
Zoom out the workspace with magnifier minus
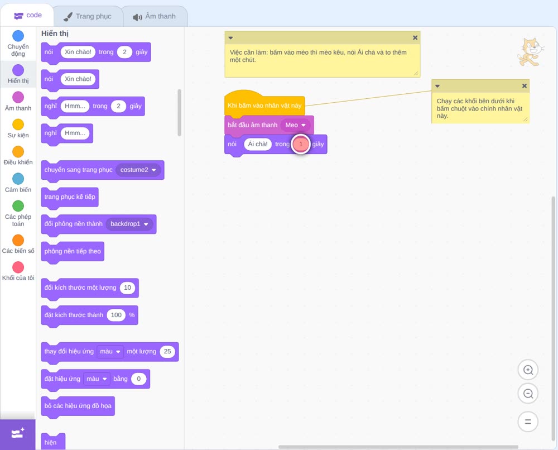click(x=528, y=394)
